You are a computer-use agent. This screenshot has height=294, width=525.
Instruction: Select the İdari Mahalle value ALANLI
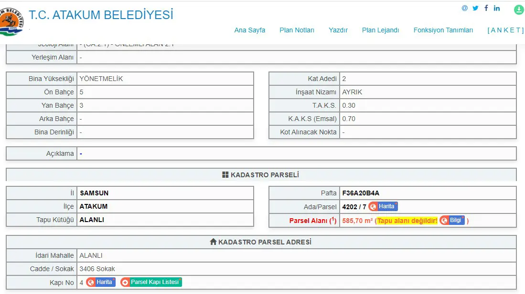(91, 255)
